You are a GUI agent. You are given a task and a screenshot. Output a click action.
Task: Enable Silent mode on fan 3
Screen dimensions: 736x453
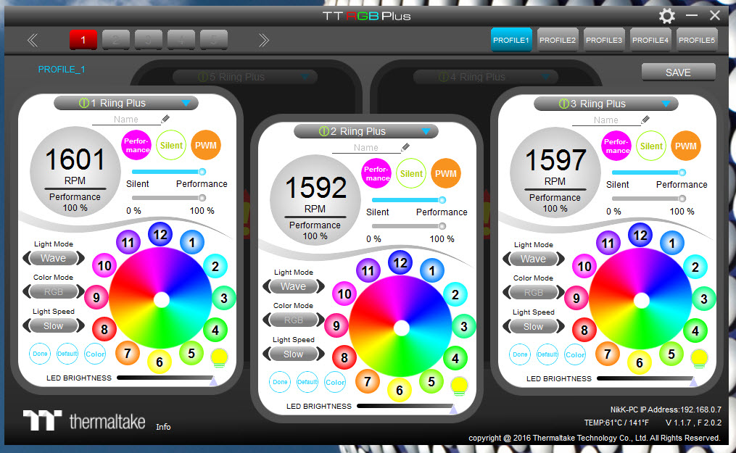[651, 146]
